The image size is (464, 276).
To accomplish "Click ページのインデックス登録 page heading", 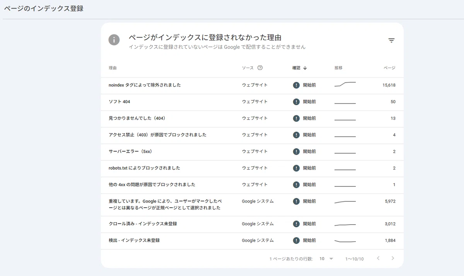I will click(x=43, y=8).
